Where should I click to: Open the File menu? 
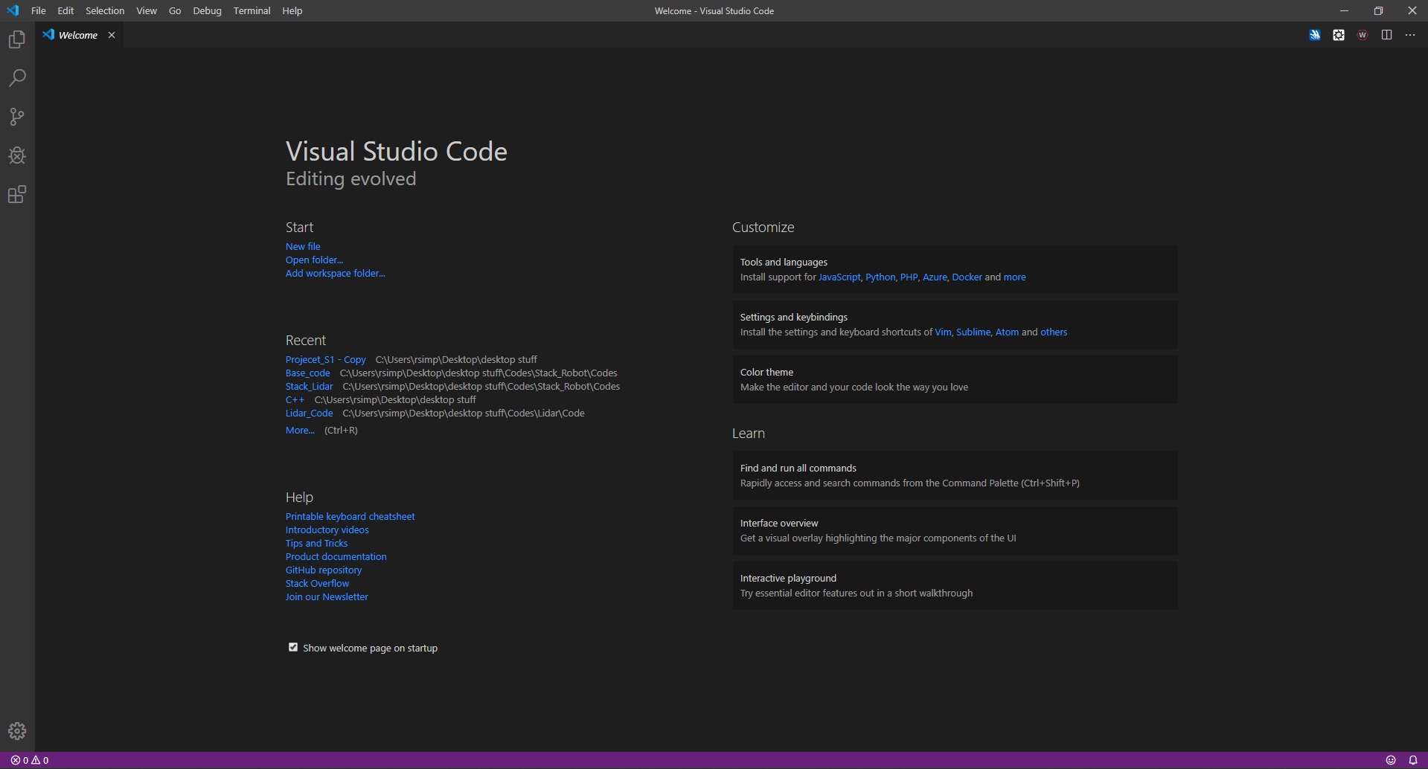39,10
